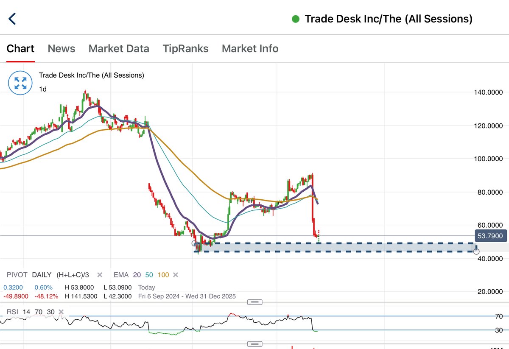Go back using the top-left chevron
This screenshot has height=349, width=509.
point(12,19)
